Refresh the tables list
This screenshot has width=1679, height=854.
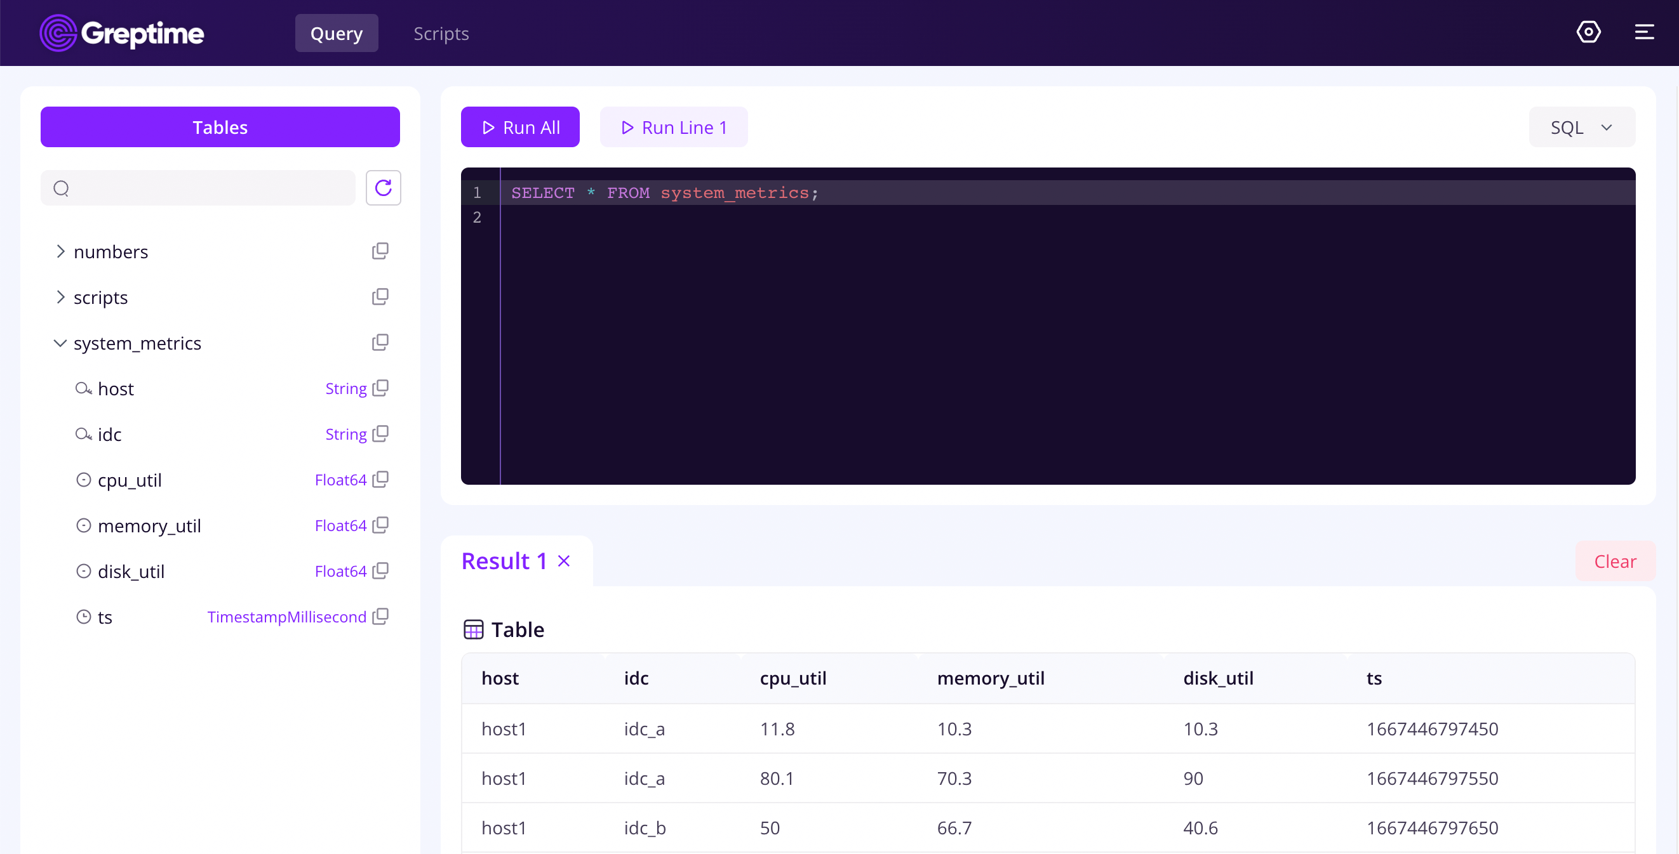pos(384,188)
